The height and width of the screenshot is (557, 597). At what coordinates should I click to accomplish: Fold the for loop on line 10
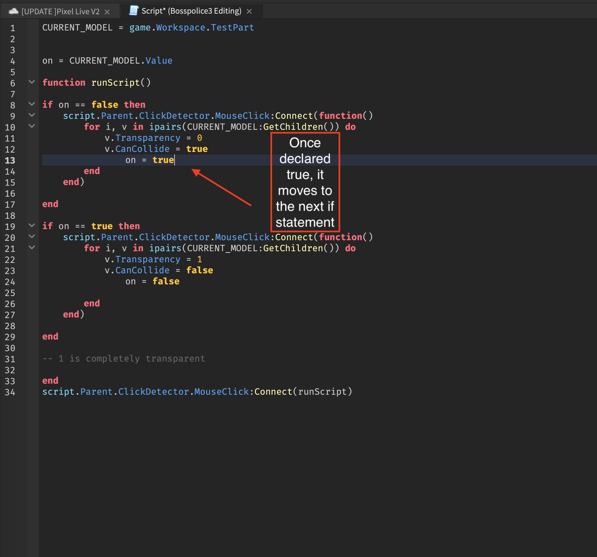(32, 126)
